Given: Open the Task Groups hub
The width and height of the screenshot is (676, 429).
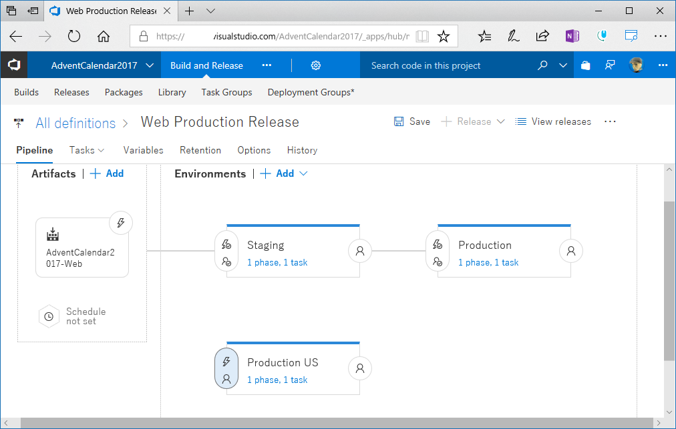Looking at the screenshot, I should pyautogui.click(x=226, y=92).
